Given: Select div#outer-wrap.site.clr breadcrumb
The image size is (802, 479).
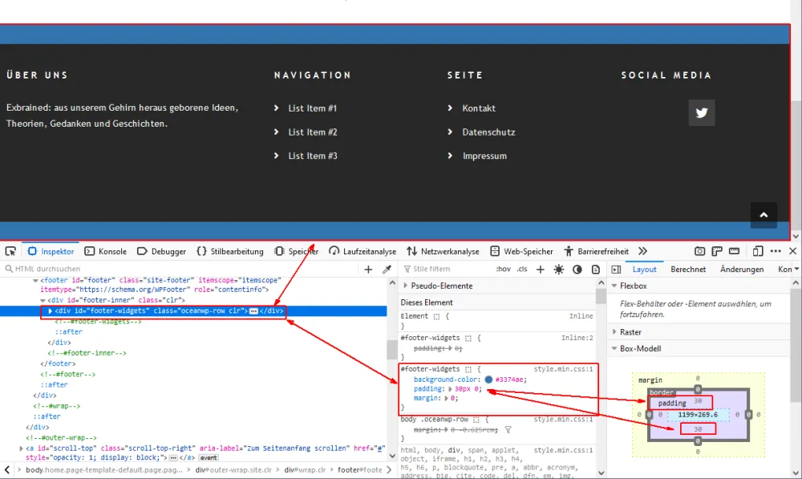Looking at the screenshot, I should point(233,470).
